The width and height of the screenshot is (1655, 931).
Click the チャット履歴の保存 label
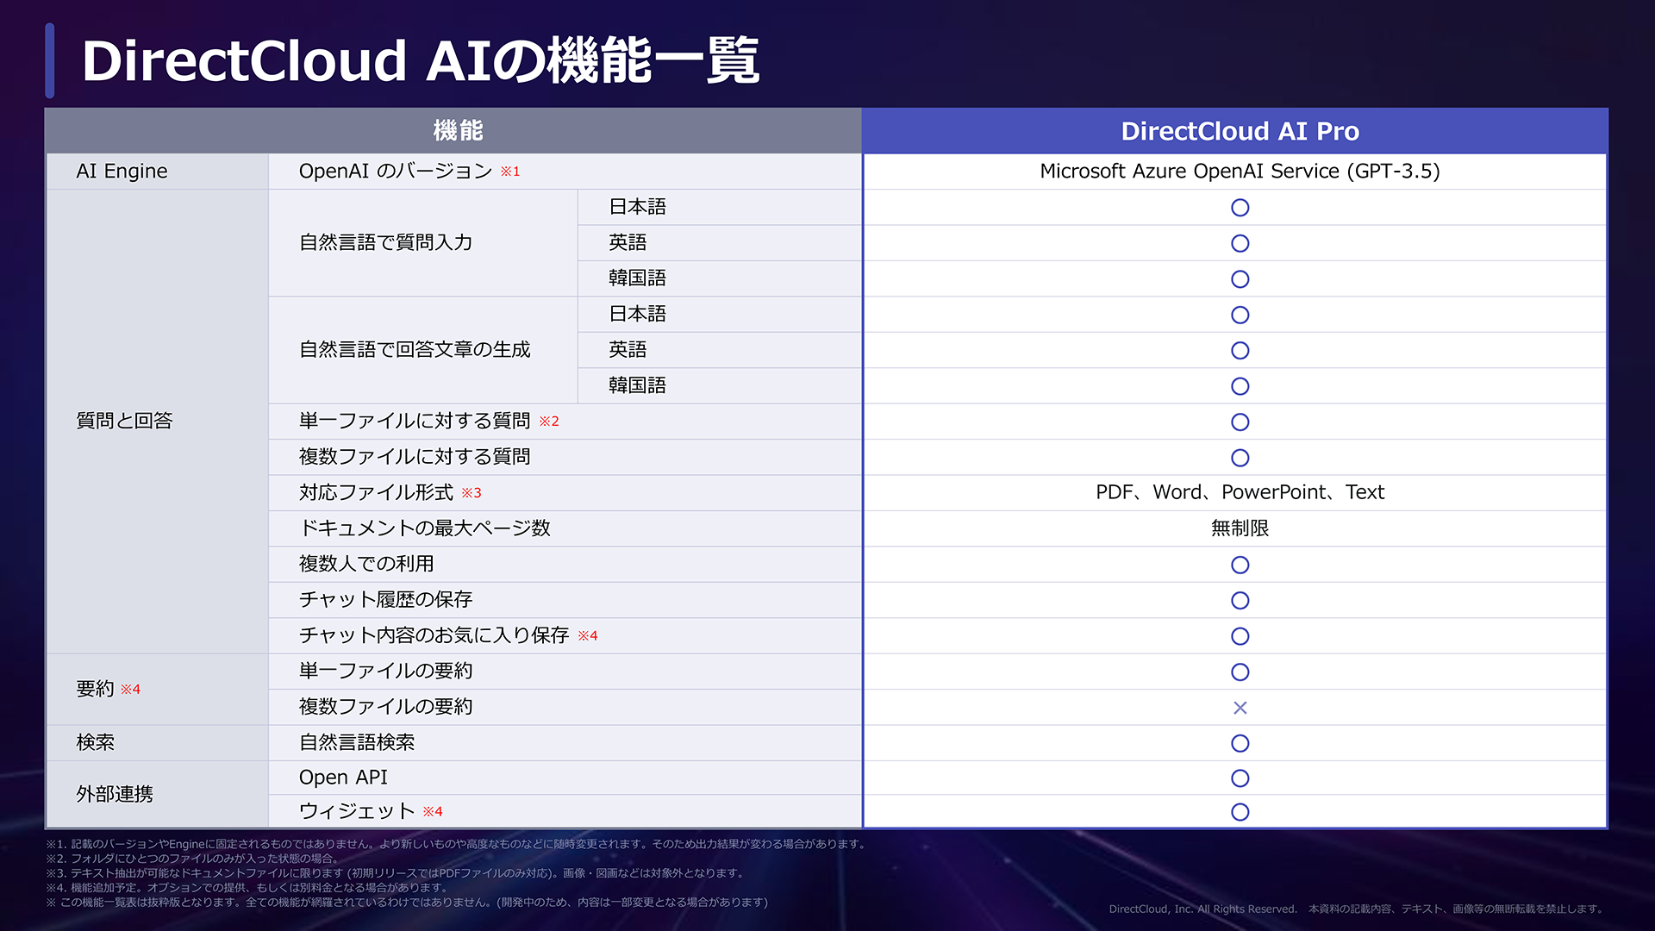pyautogui.click(x=385, y=600)
